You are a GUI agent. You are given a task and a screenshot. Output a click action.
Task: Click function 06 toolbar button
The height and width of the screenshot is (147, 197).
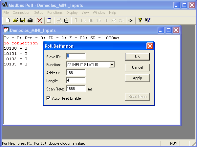coord(91,20)
